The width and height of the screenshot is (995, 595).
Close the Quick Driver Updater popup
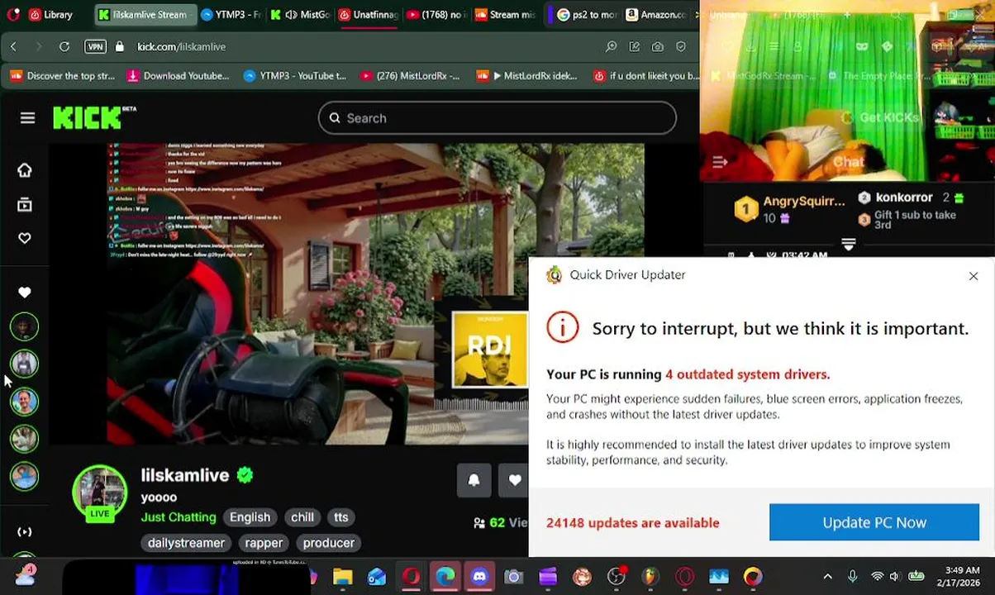[974, 276]
